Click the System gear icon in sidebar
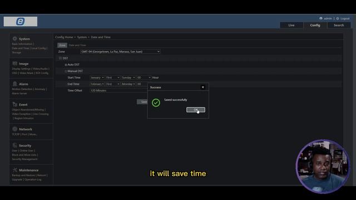 coord(15,39)
